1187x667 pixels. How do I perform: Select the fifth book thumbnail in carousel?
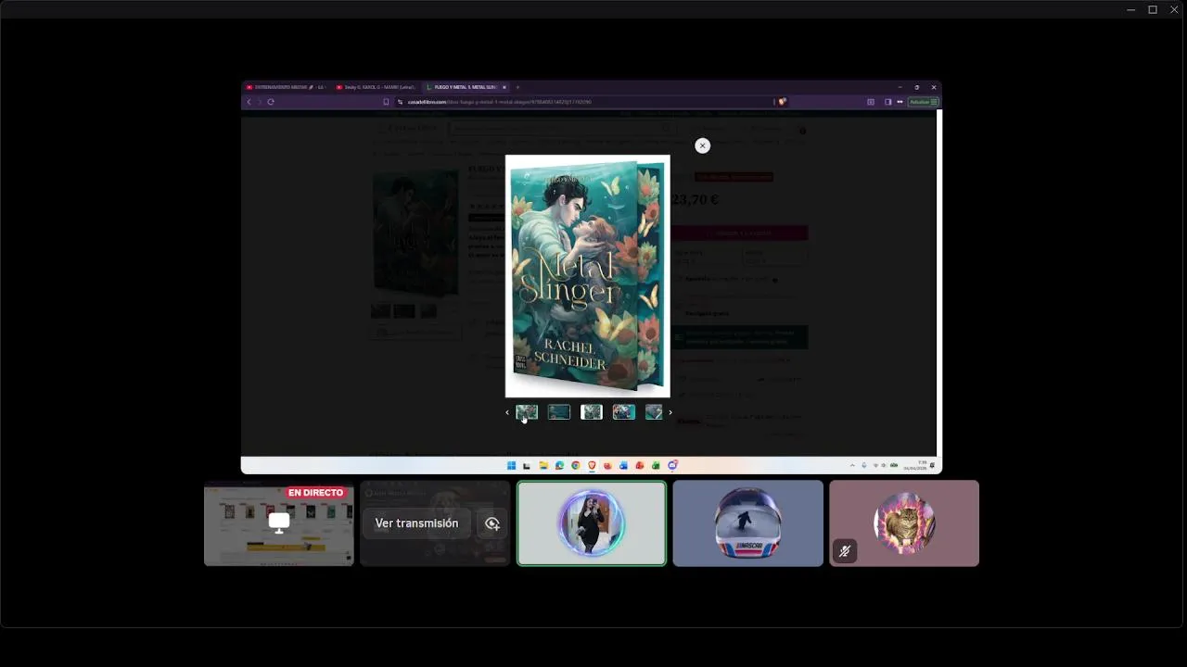pos(654,412)
